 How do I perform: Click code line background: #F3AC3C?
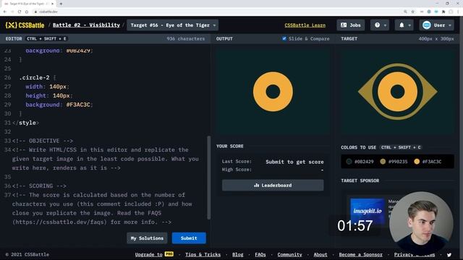(x=59, y=105)
